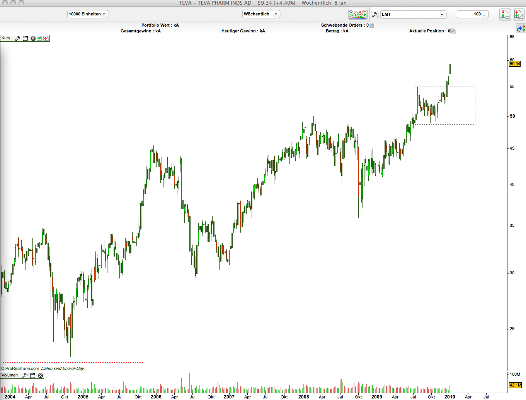The image size is (526, 400).
Task: Click the 59,34 price label on axis
Action: (x=515, y=64)
